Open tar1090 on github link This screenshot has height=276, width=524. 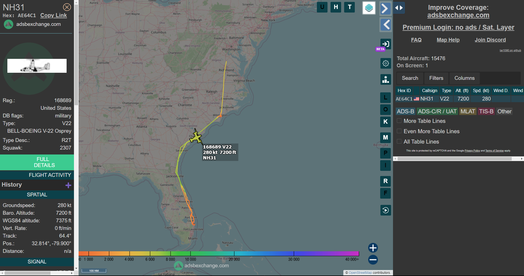pyautogui.click(x=510, y=50)
